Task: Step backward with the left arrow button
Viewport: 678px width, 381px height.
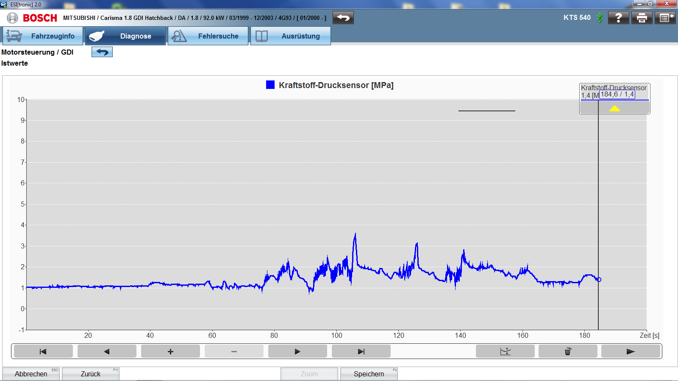Action: coord(107,351)
